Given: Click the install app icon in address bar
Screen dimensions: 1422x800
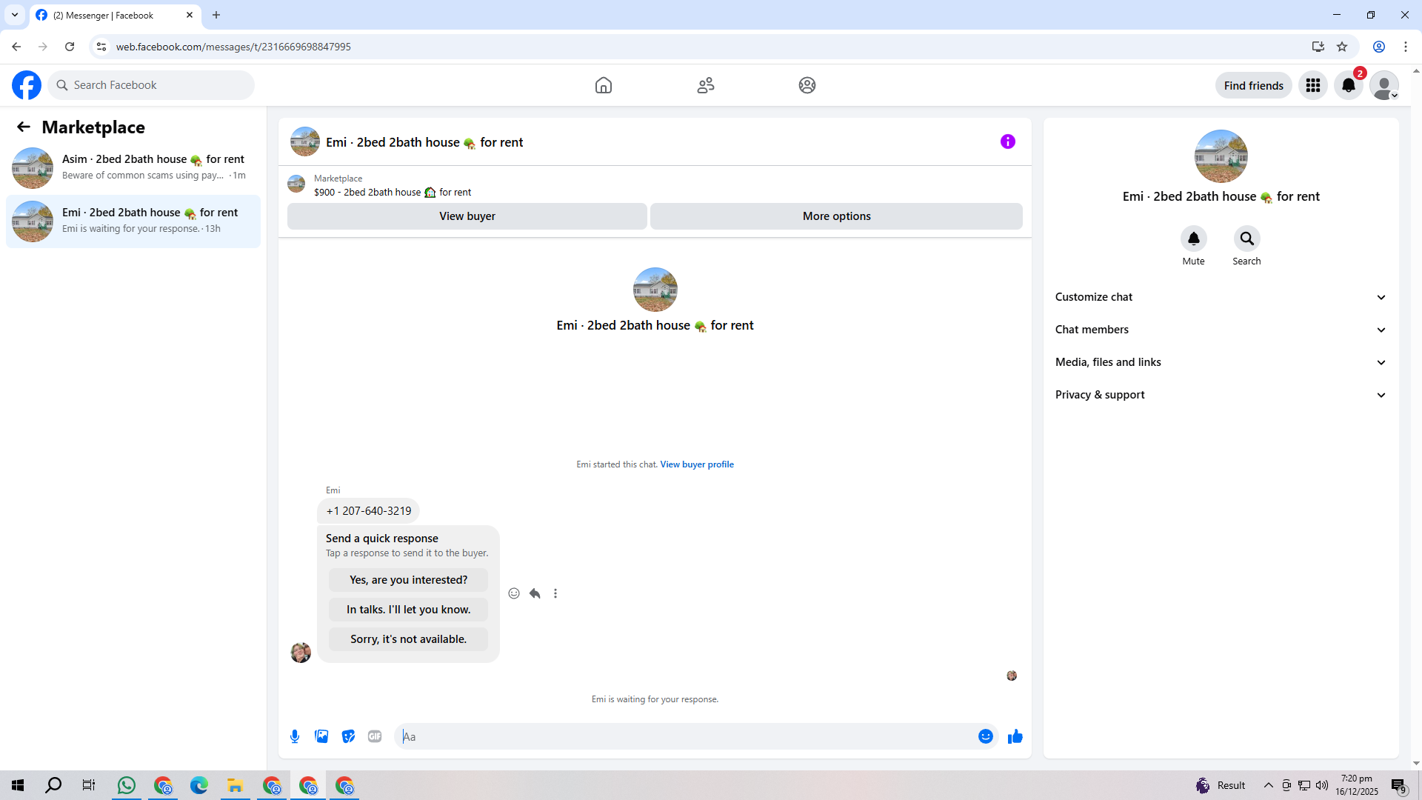Looking at the screenshot, I should point(1318,47).
